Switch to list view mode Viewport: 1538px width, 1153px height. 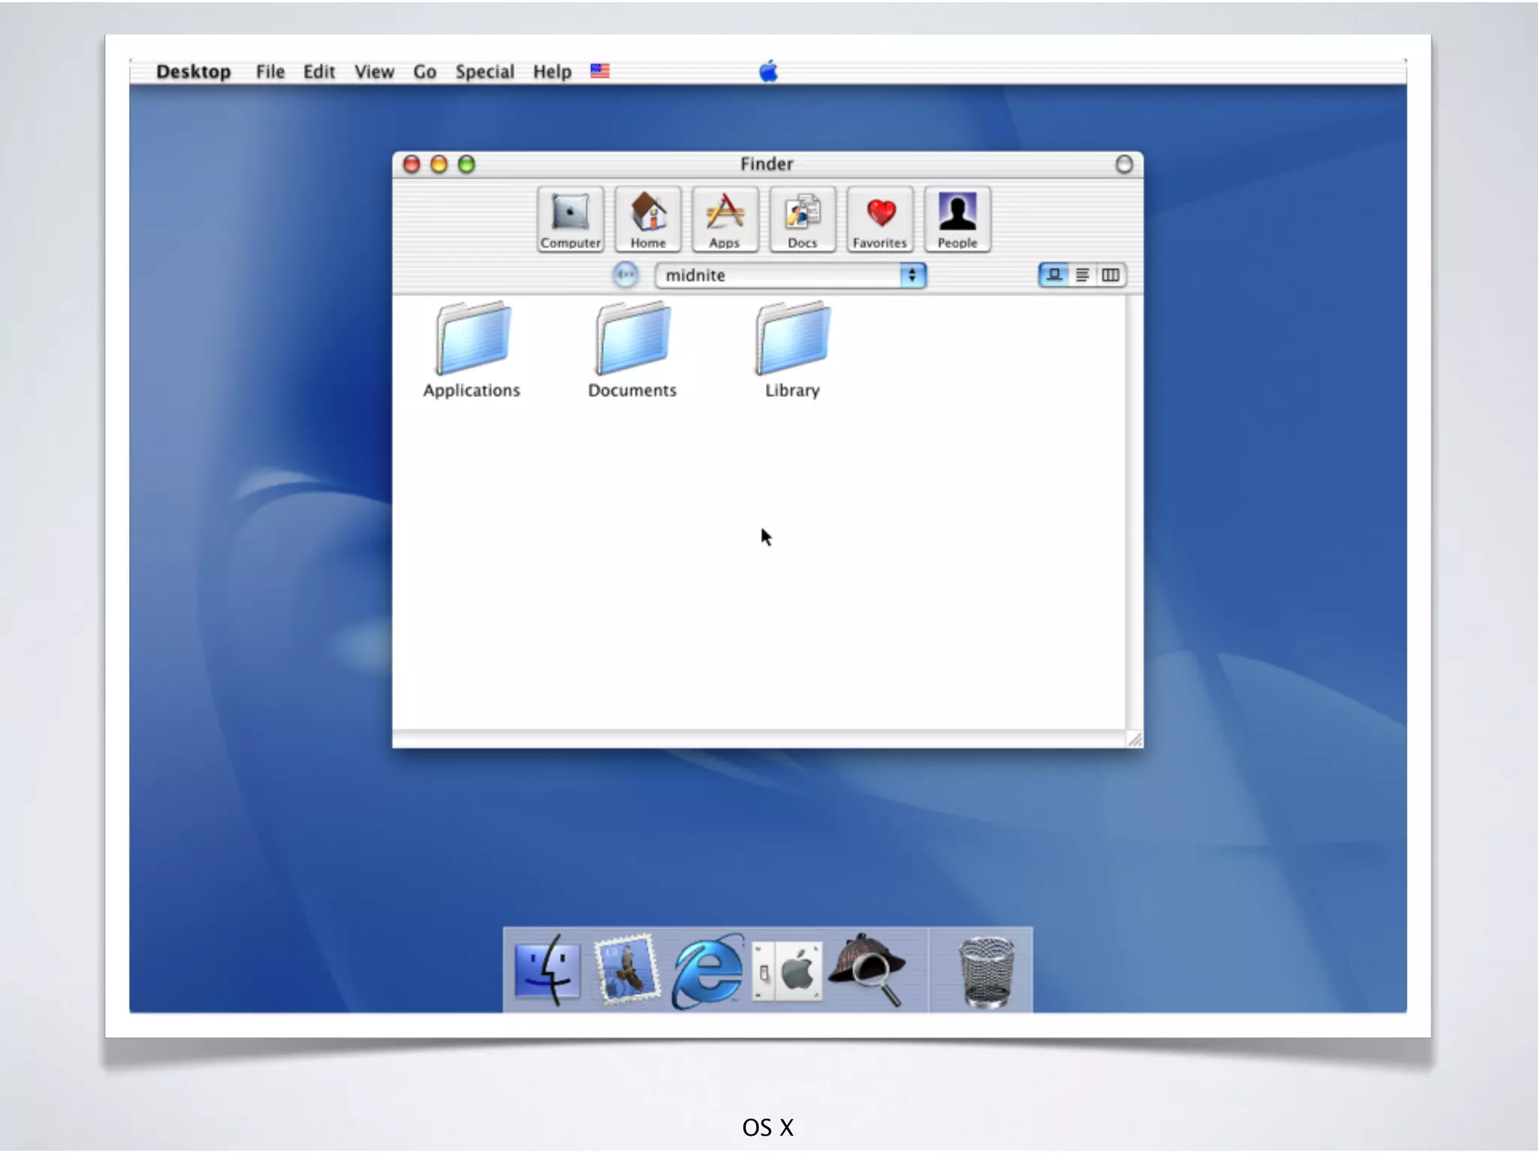pos(1082,275)
